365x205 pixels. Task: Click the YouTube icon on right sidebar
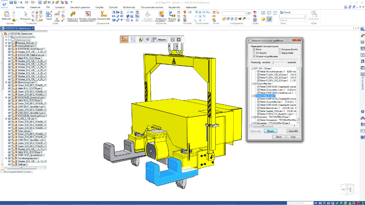(x=362, y=118)
